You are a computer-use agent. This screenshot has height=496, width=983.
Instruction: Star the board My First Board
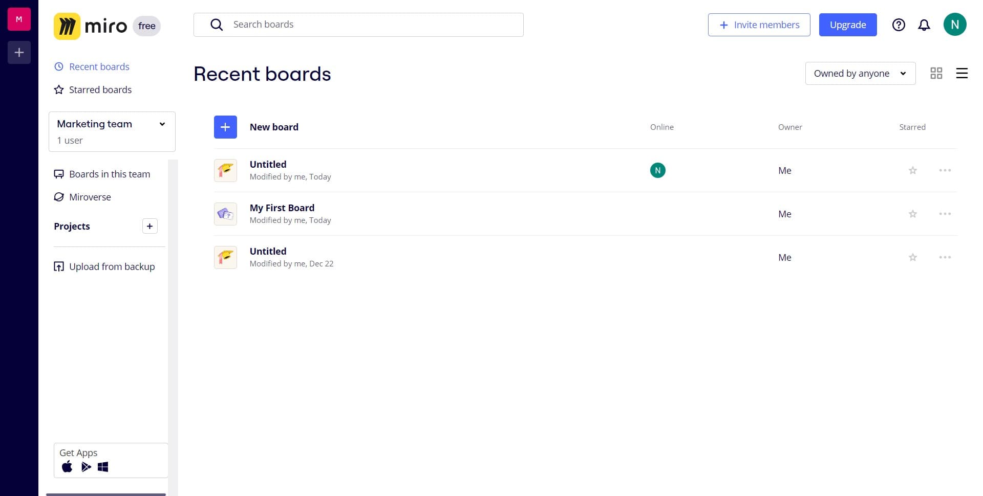point(912,214)
